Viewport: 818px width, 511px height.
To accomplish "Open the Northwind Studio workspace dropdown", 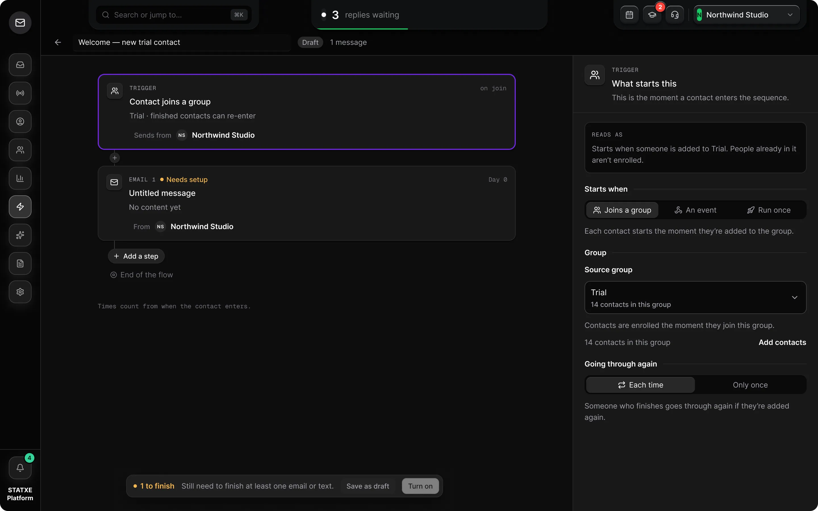I will (746, 15).
